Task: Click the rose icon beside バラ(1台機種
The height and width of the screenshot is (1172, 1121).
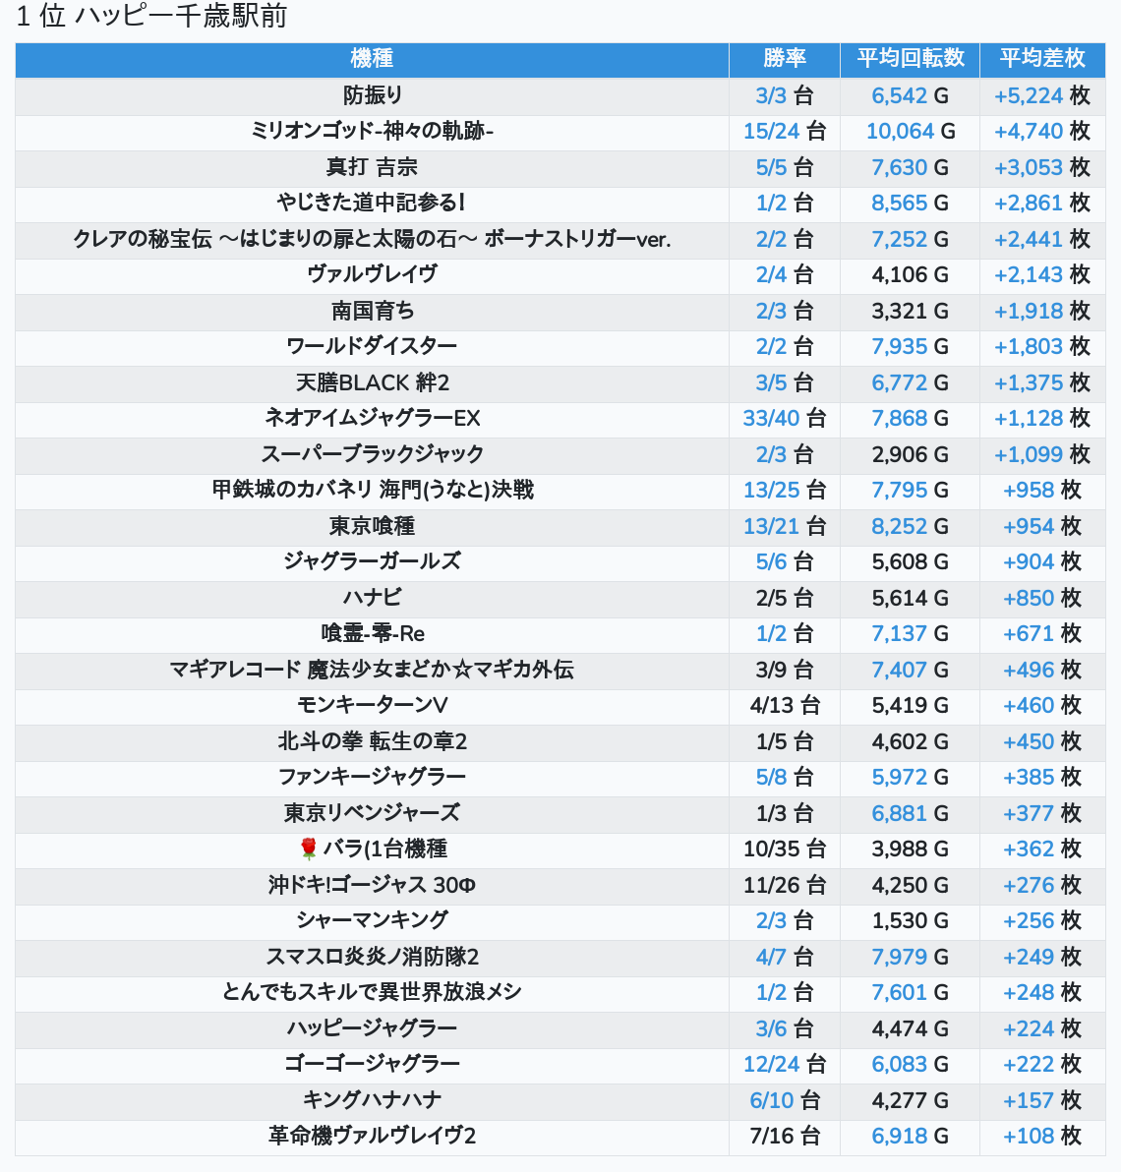Action: point(309,850)
